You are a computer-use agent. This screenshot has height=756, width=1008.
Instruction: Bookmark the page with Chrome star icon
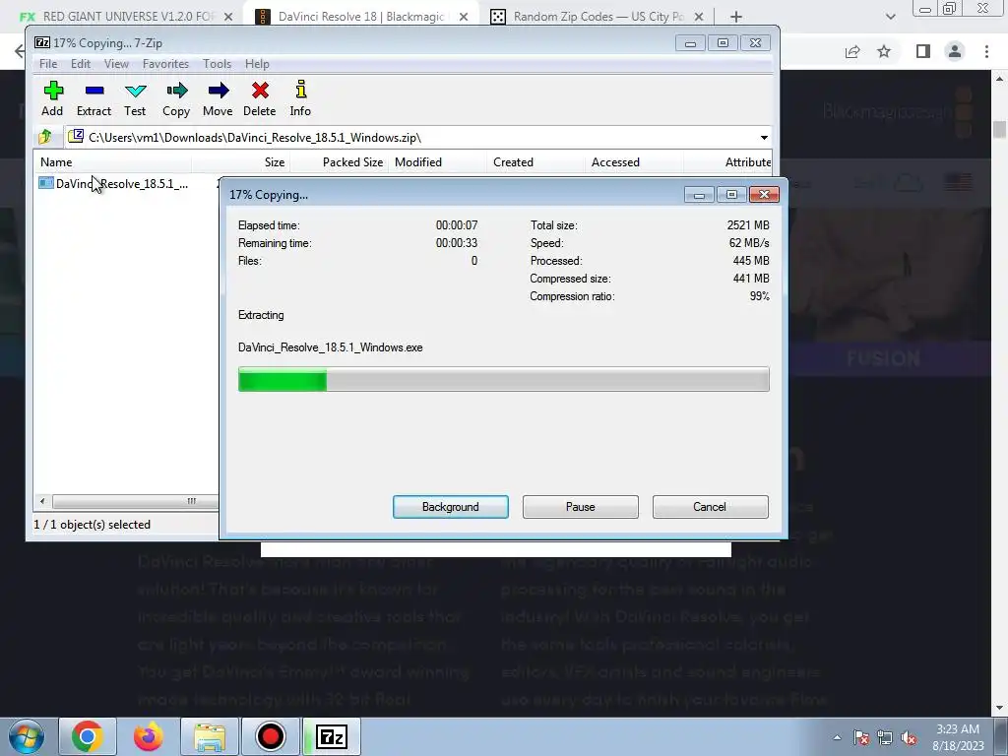point(884,51)
